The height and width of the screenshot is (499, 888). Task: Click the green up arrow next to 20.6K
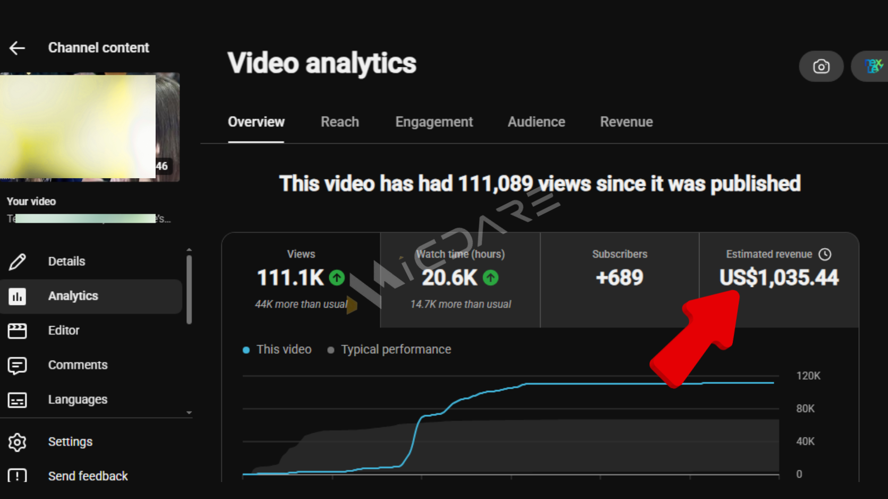point(491,277)
